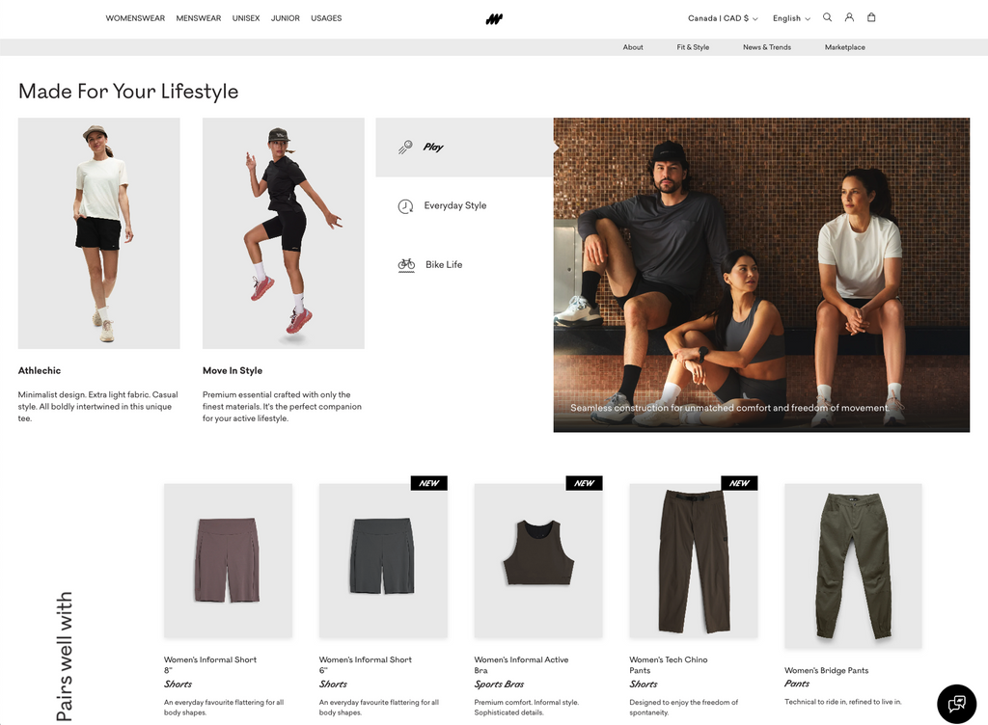Open the English language dropdown

point(791,18)
